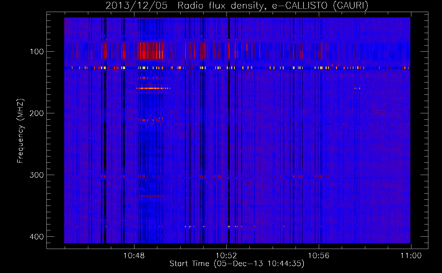Click the '100' frequency tick label
The image size is (442, 273).
[37, 52]
